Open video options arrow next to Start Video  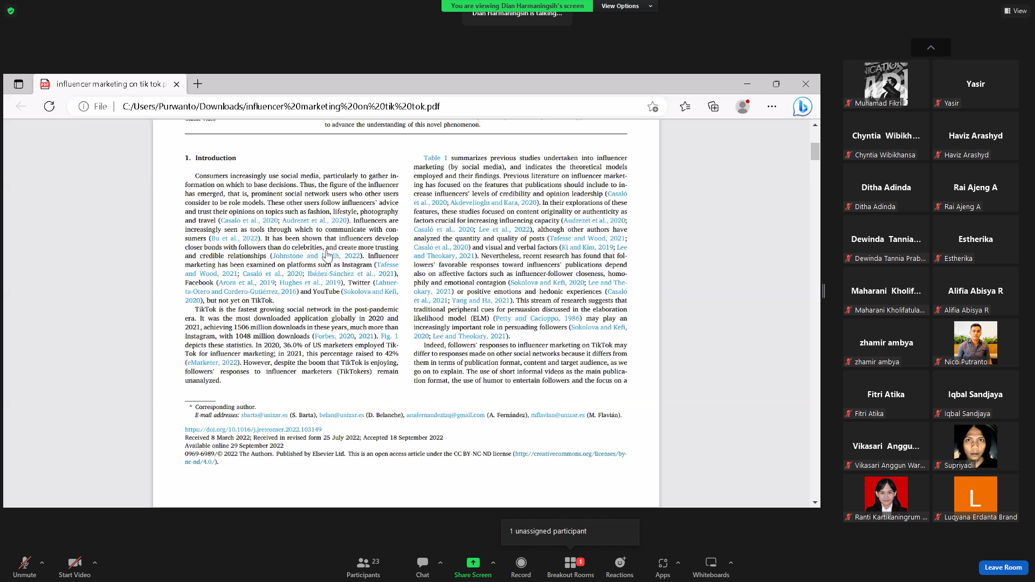(95, 563)
